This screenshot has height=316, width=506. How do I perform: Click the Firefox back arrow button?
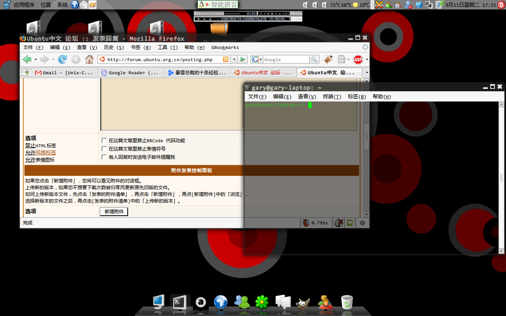tap(27, 60)
